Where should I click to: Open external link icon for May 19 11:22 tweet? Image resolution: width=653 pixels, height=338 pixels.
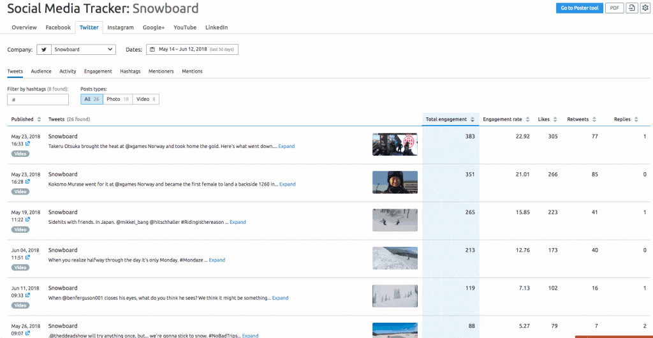point(28,219)
